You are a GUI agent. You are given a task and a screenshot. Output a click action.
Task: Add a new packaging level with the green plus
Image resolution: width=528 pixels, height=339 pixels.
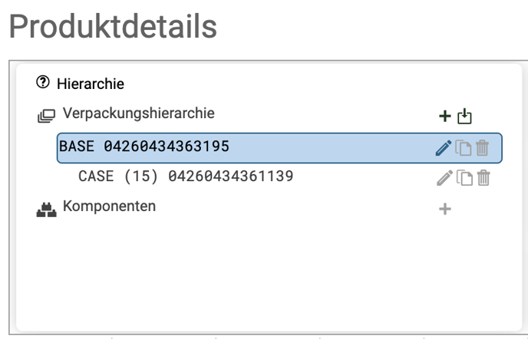point(445,116)
